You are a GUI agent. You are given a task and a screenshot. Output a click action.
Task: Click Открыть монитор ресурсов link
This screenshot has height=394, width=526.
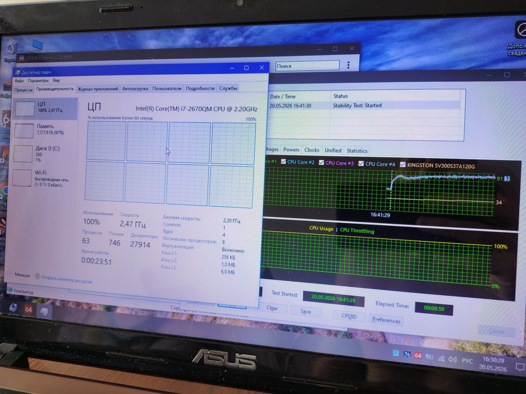[67, 279]
